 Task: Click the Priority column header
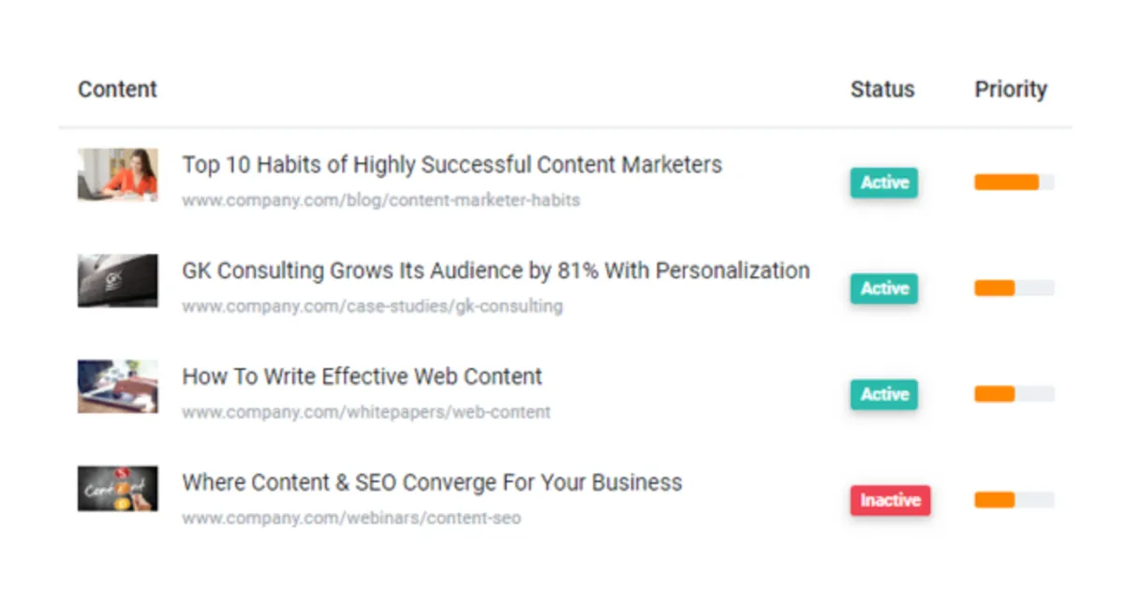[x=1010, y=90]
